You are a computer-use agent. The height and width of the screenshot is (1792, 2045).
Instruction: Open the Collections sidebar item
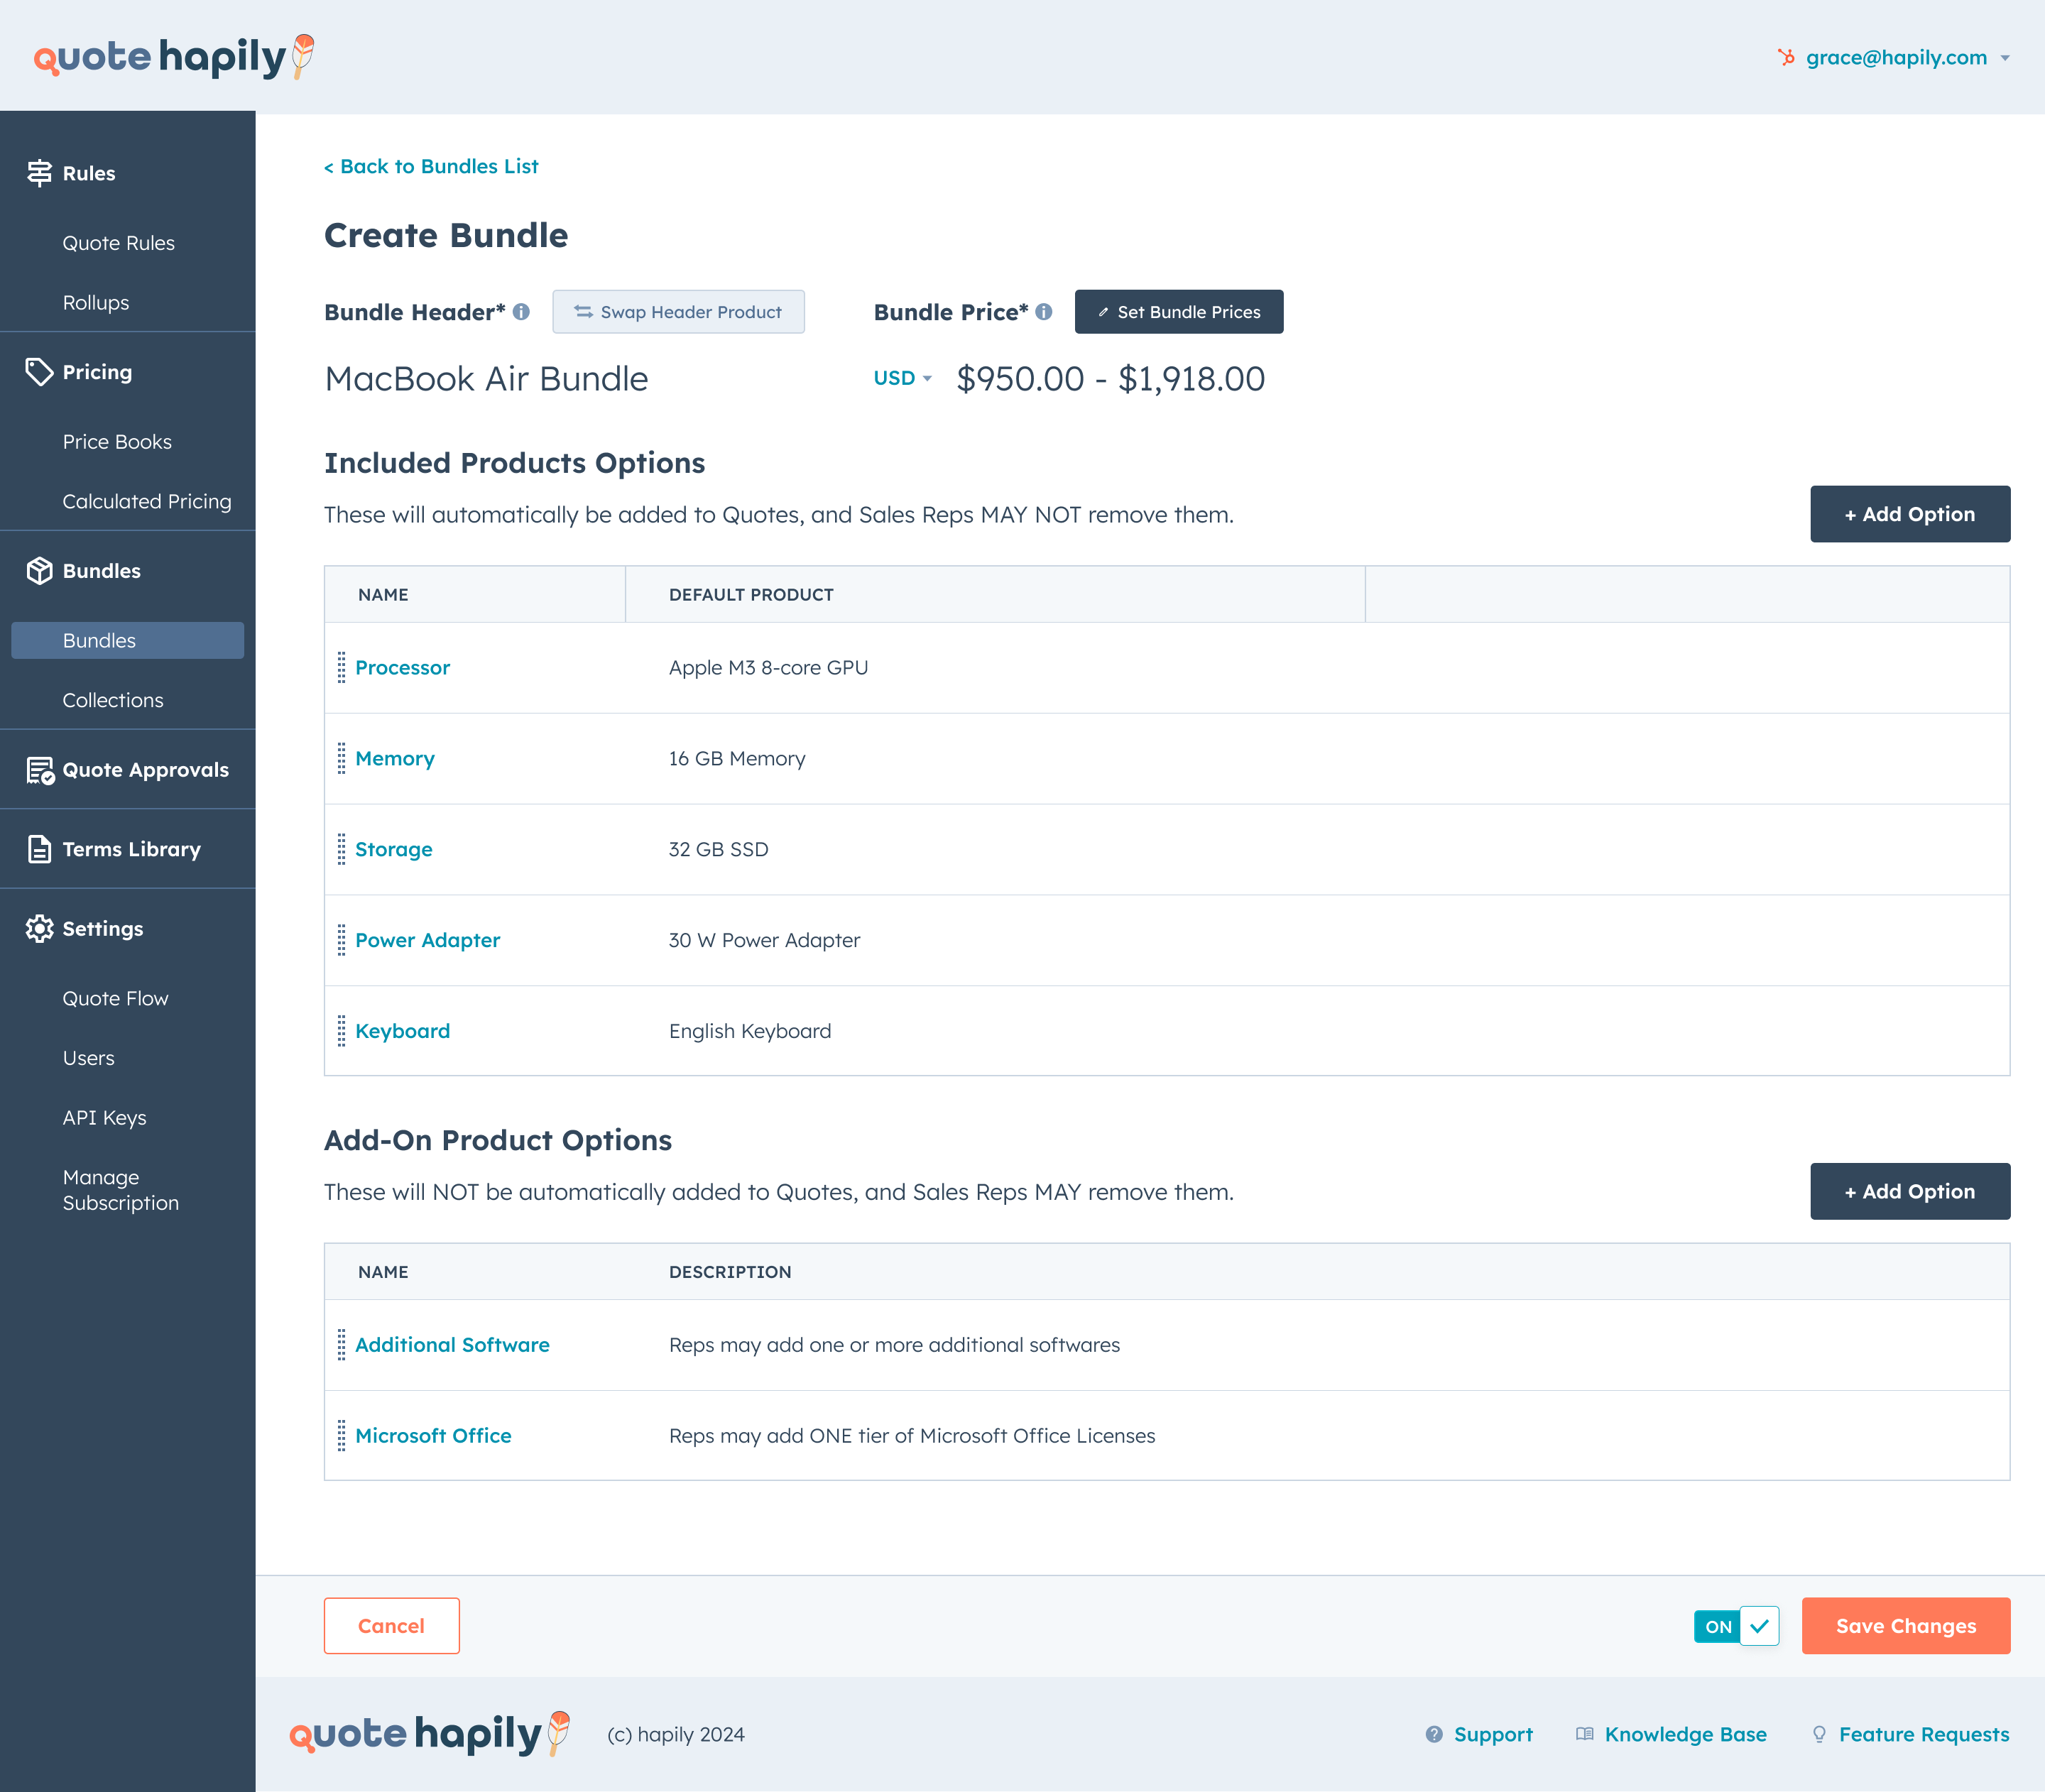tap(113, 700)
